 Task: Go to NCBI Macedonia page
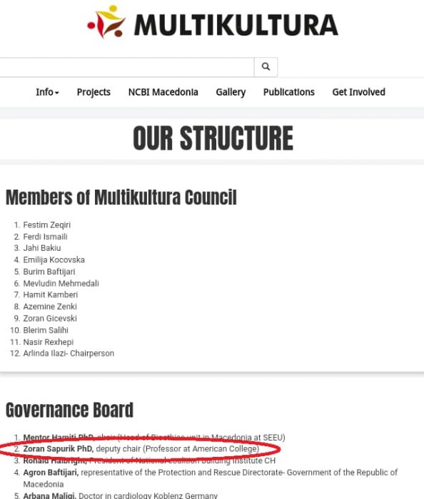tap(163, 92)
